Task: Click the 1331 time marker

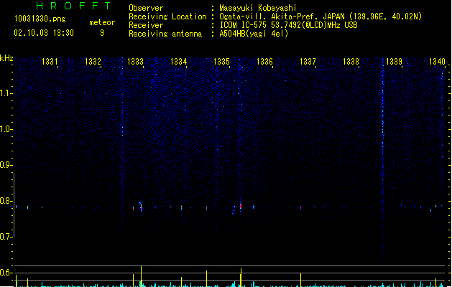Action: tap(50, 62)
